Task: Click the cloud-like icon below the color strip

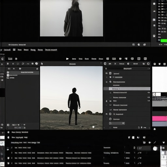Action: coord(155,129)
